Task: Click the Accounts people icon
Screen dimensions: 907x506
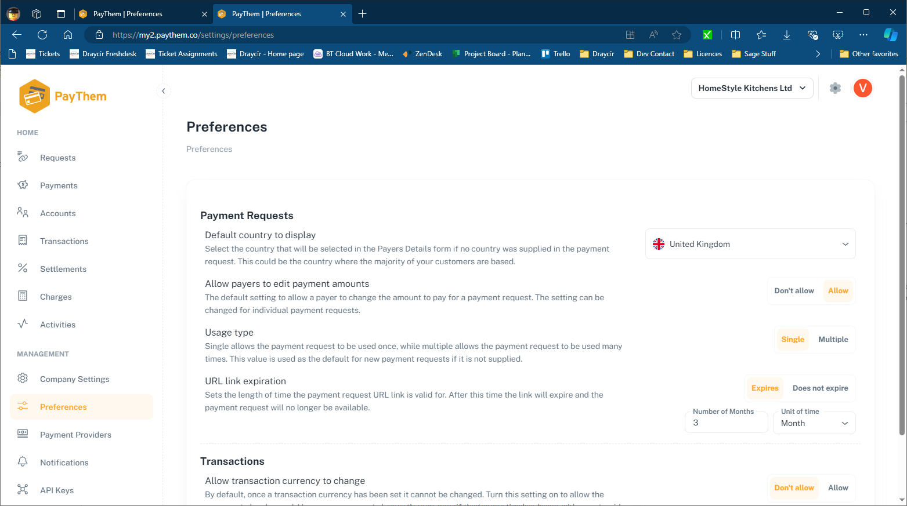Action: [x=23, y=213]
